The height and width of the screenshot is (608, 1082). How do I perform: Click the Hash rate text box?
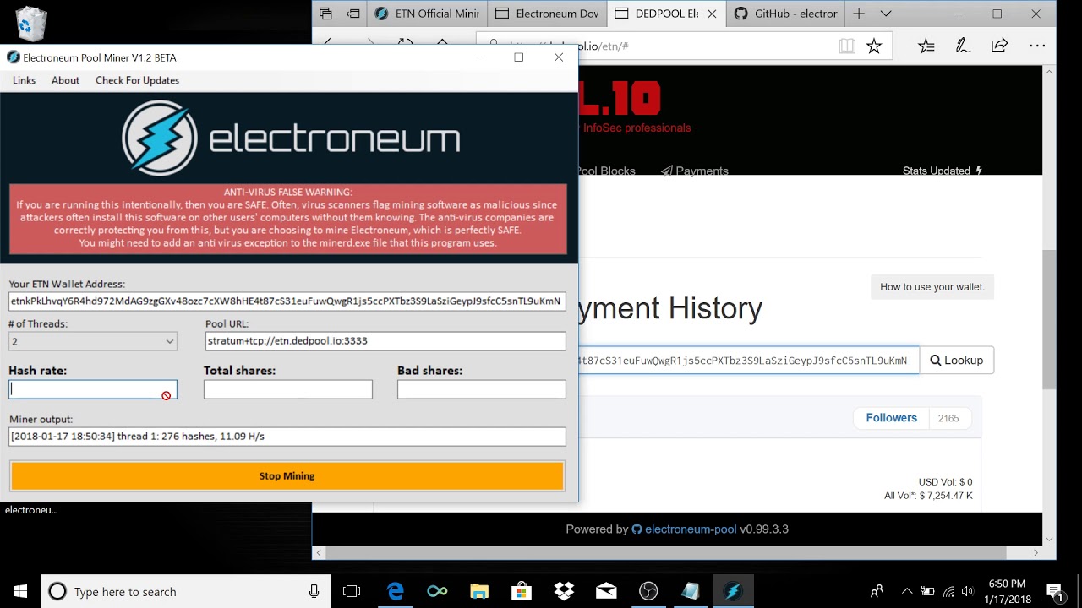(x=93, y=389)
